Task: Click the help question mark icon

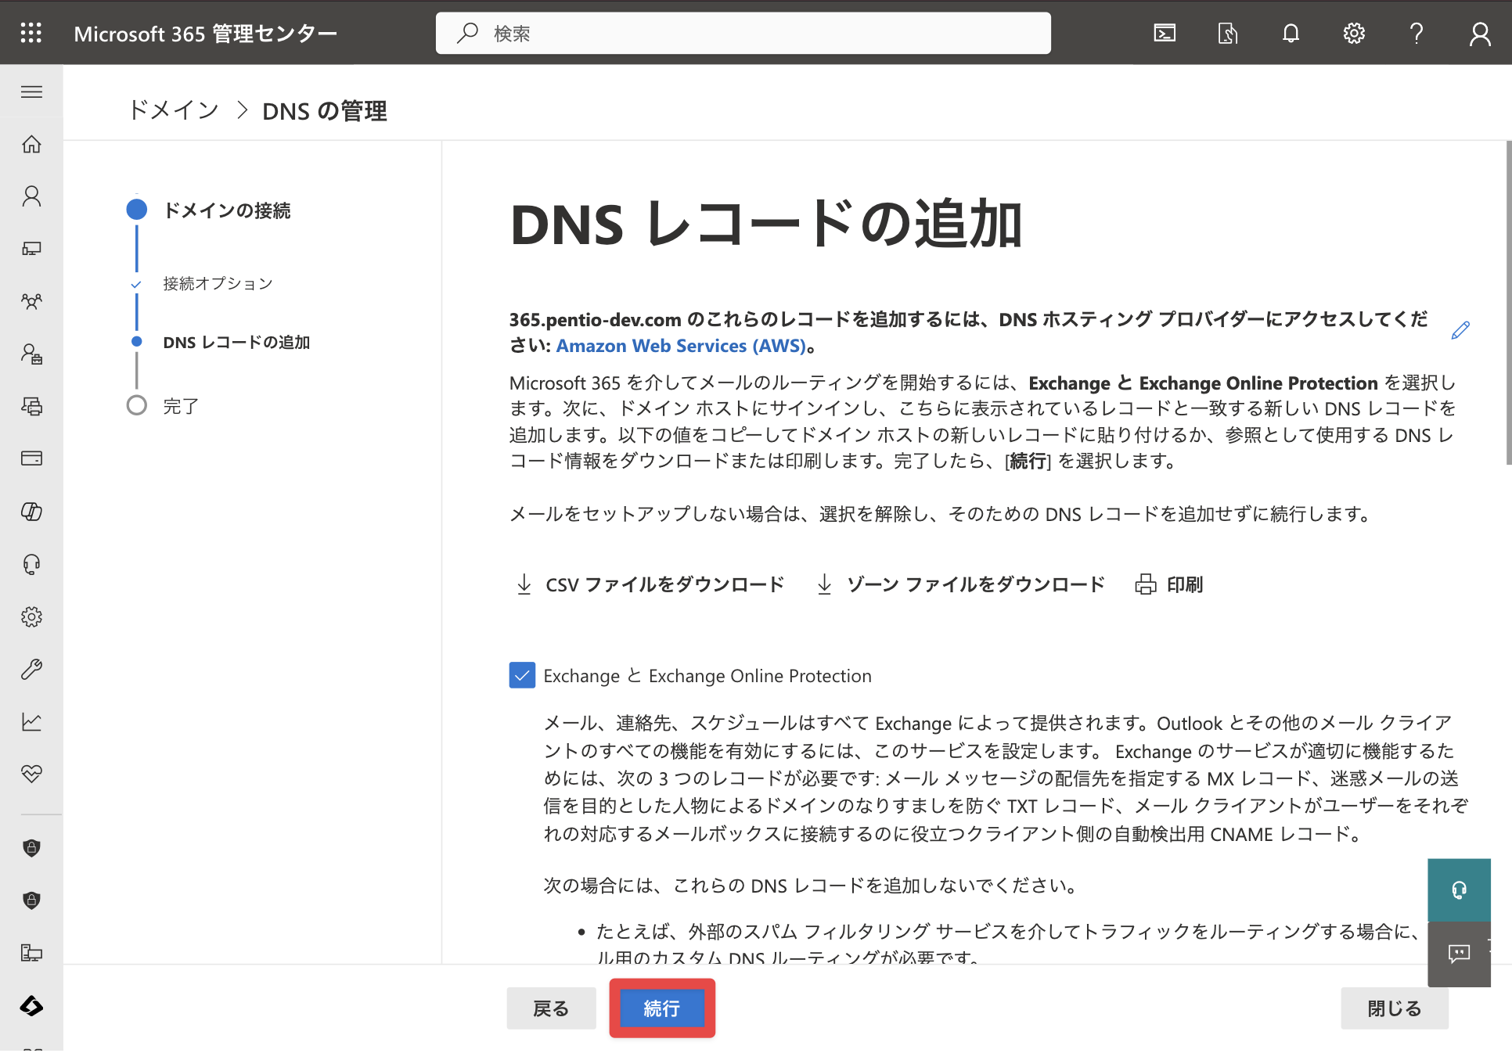Action: pyautogui.click(x=1417, y=33)
